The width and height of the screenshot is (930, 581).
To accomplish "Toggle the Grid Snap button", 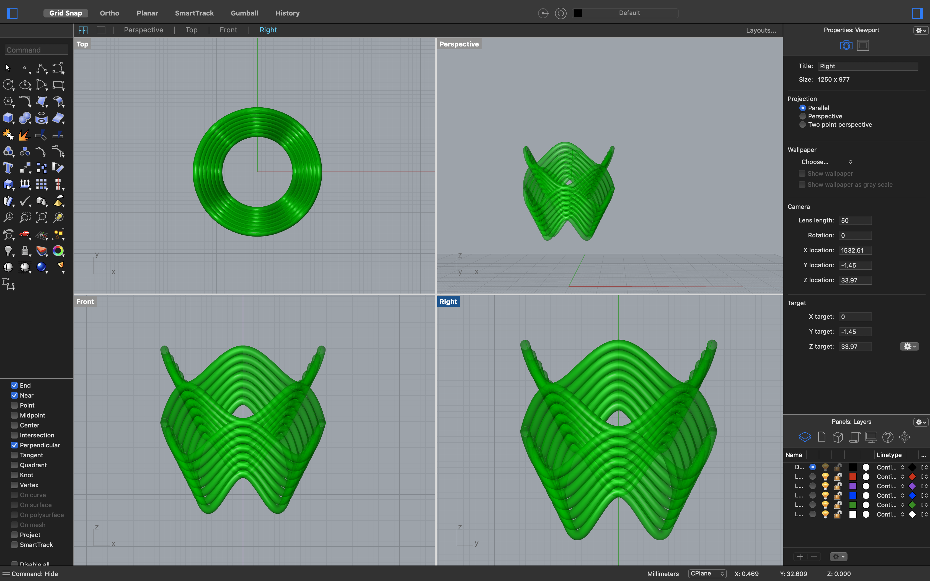I will pos(65,13).
